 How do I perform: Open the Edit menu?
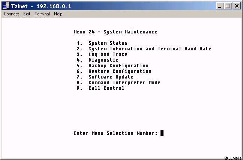[27, 14]
